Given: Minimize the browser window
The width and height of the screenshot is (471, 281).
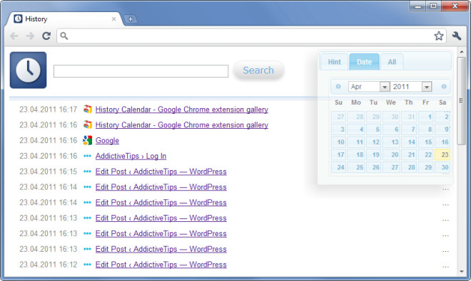Looking at the screenshot, I should [x=417, y=6].
